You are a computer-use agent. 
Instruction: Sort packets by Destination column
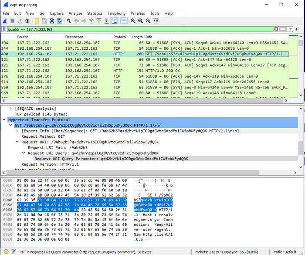[x=88, y=37]
